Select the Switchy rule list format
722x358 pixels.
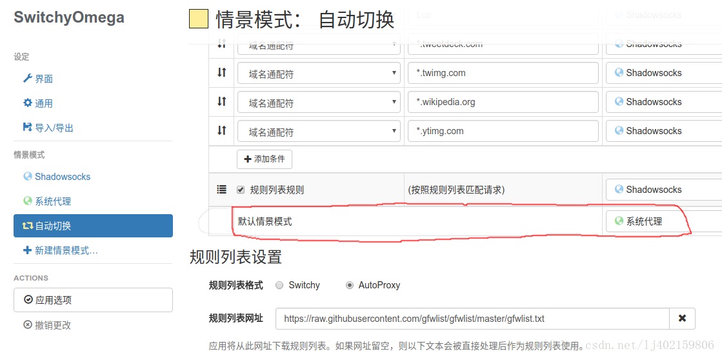[x=279, y=285]
